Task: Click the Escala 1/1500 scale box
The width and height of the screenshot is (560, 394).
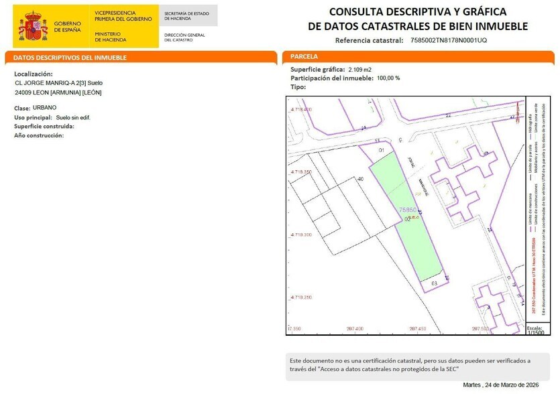Action: 537,329
